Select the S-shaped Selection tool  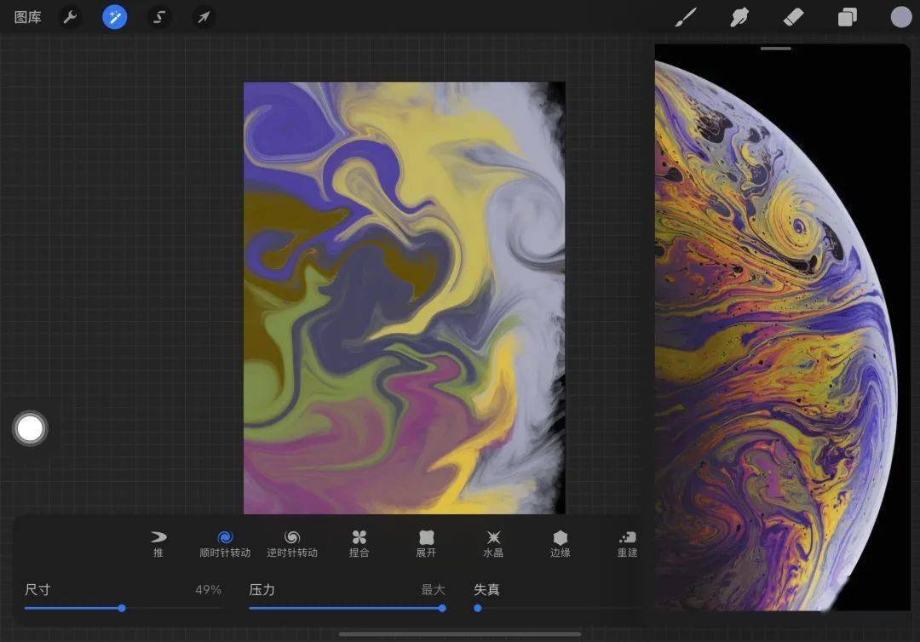click(159, 18)
